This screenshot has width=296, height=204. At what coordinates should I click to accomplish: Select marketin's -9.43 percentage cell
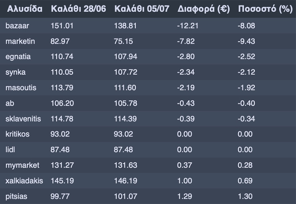[x=246, y=41]
